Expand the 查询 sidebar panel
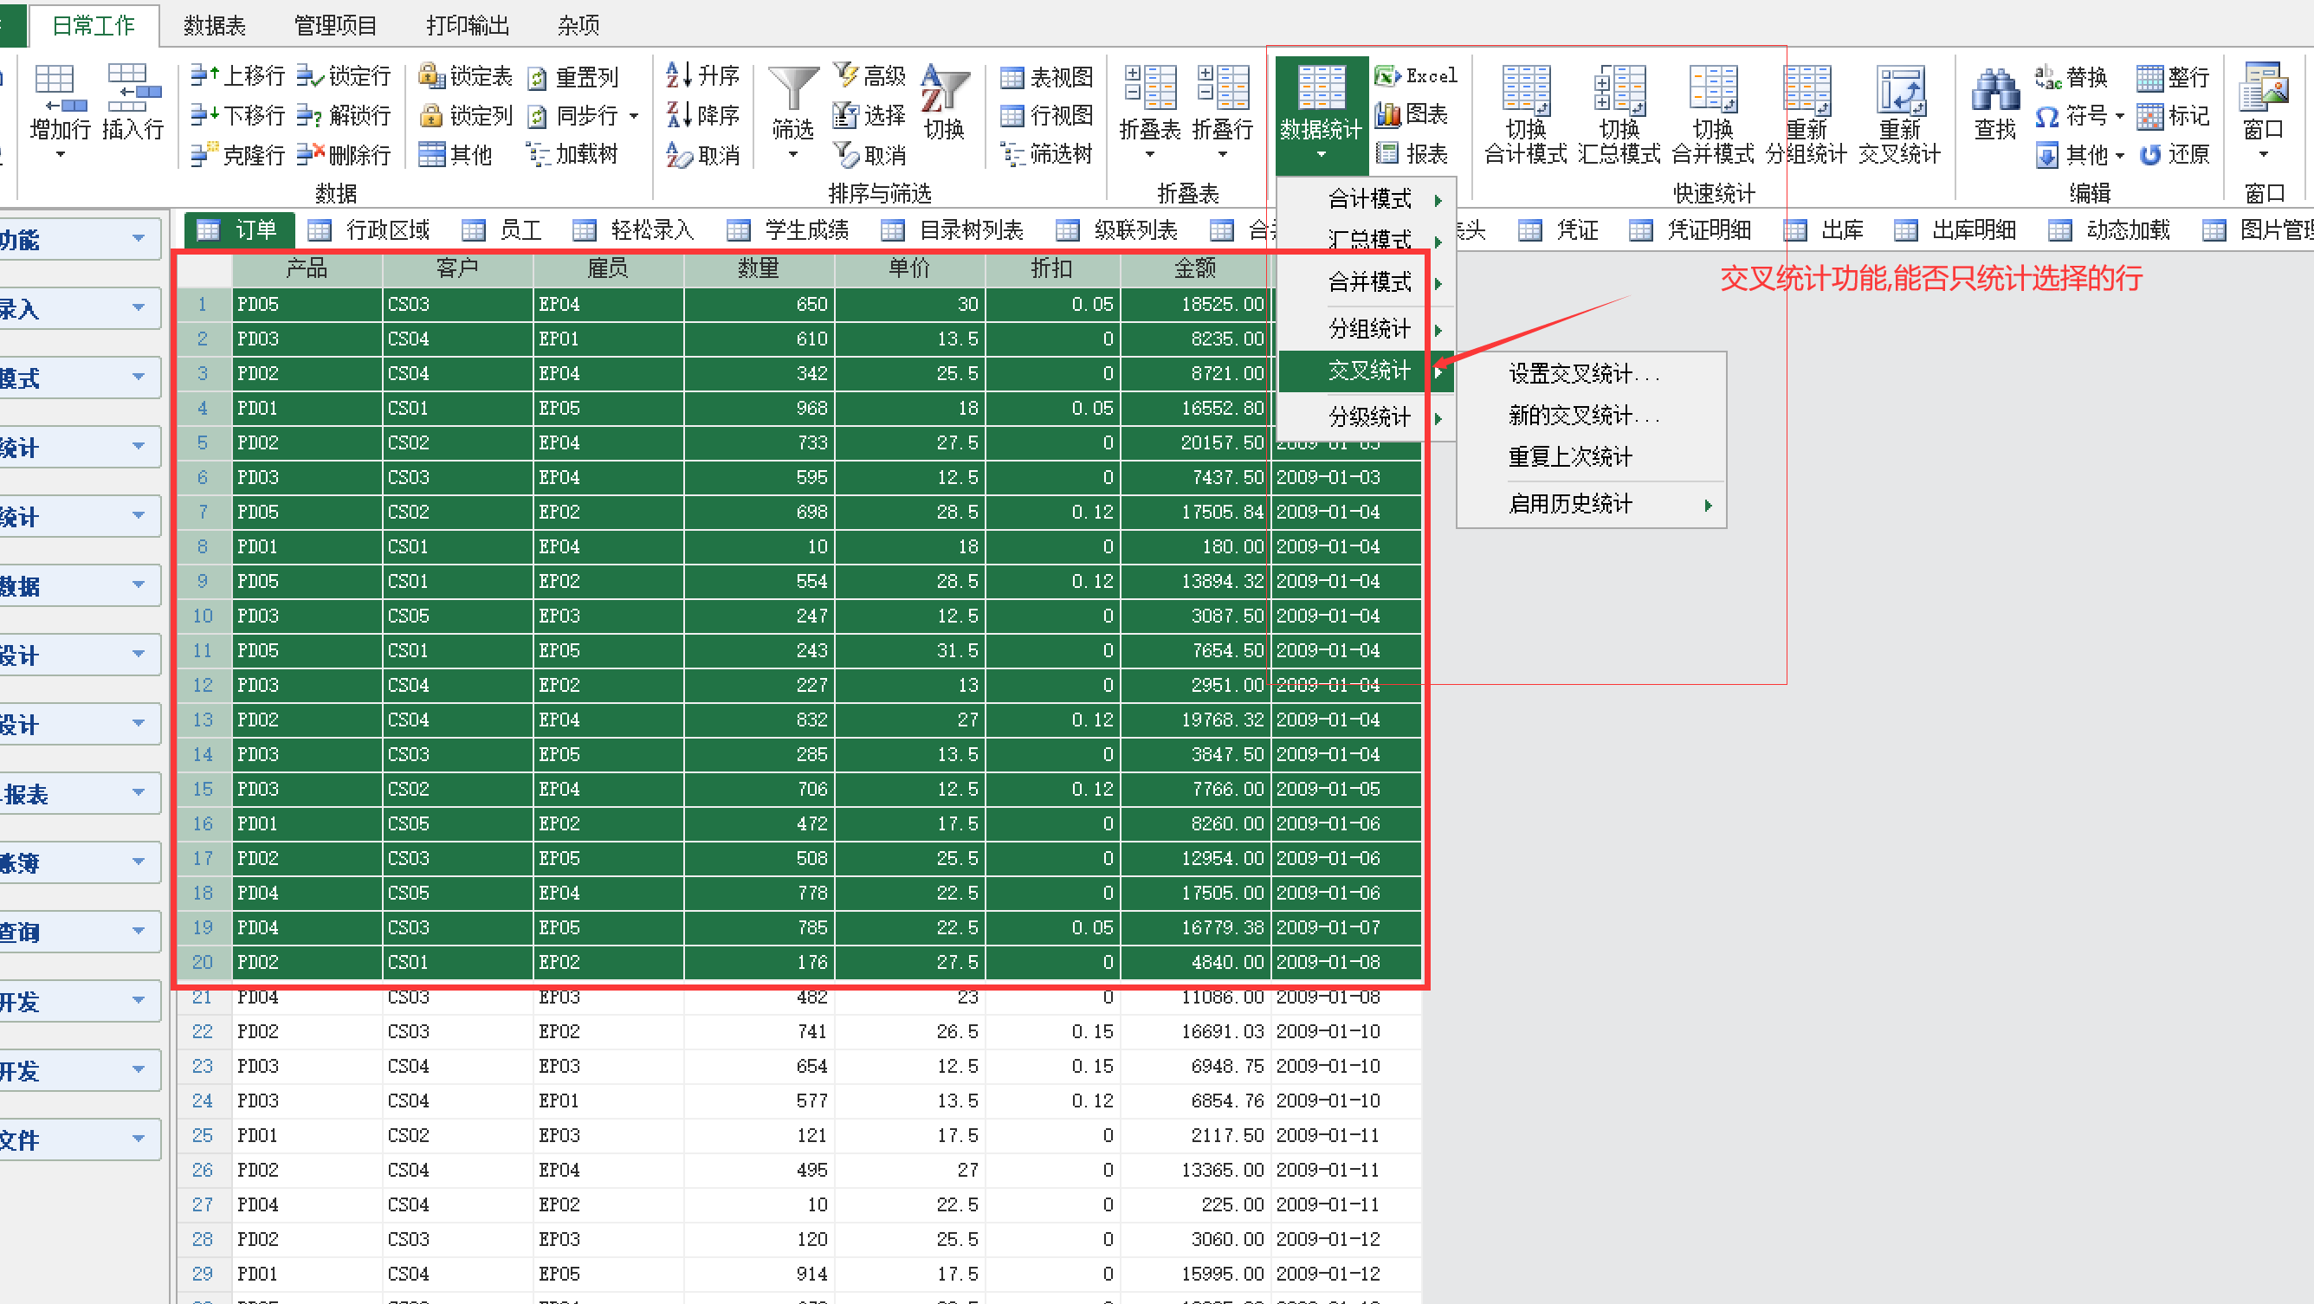This screenshot has width=2314, height=1304. pos(138,932)
